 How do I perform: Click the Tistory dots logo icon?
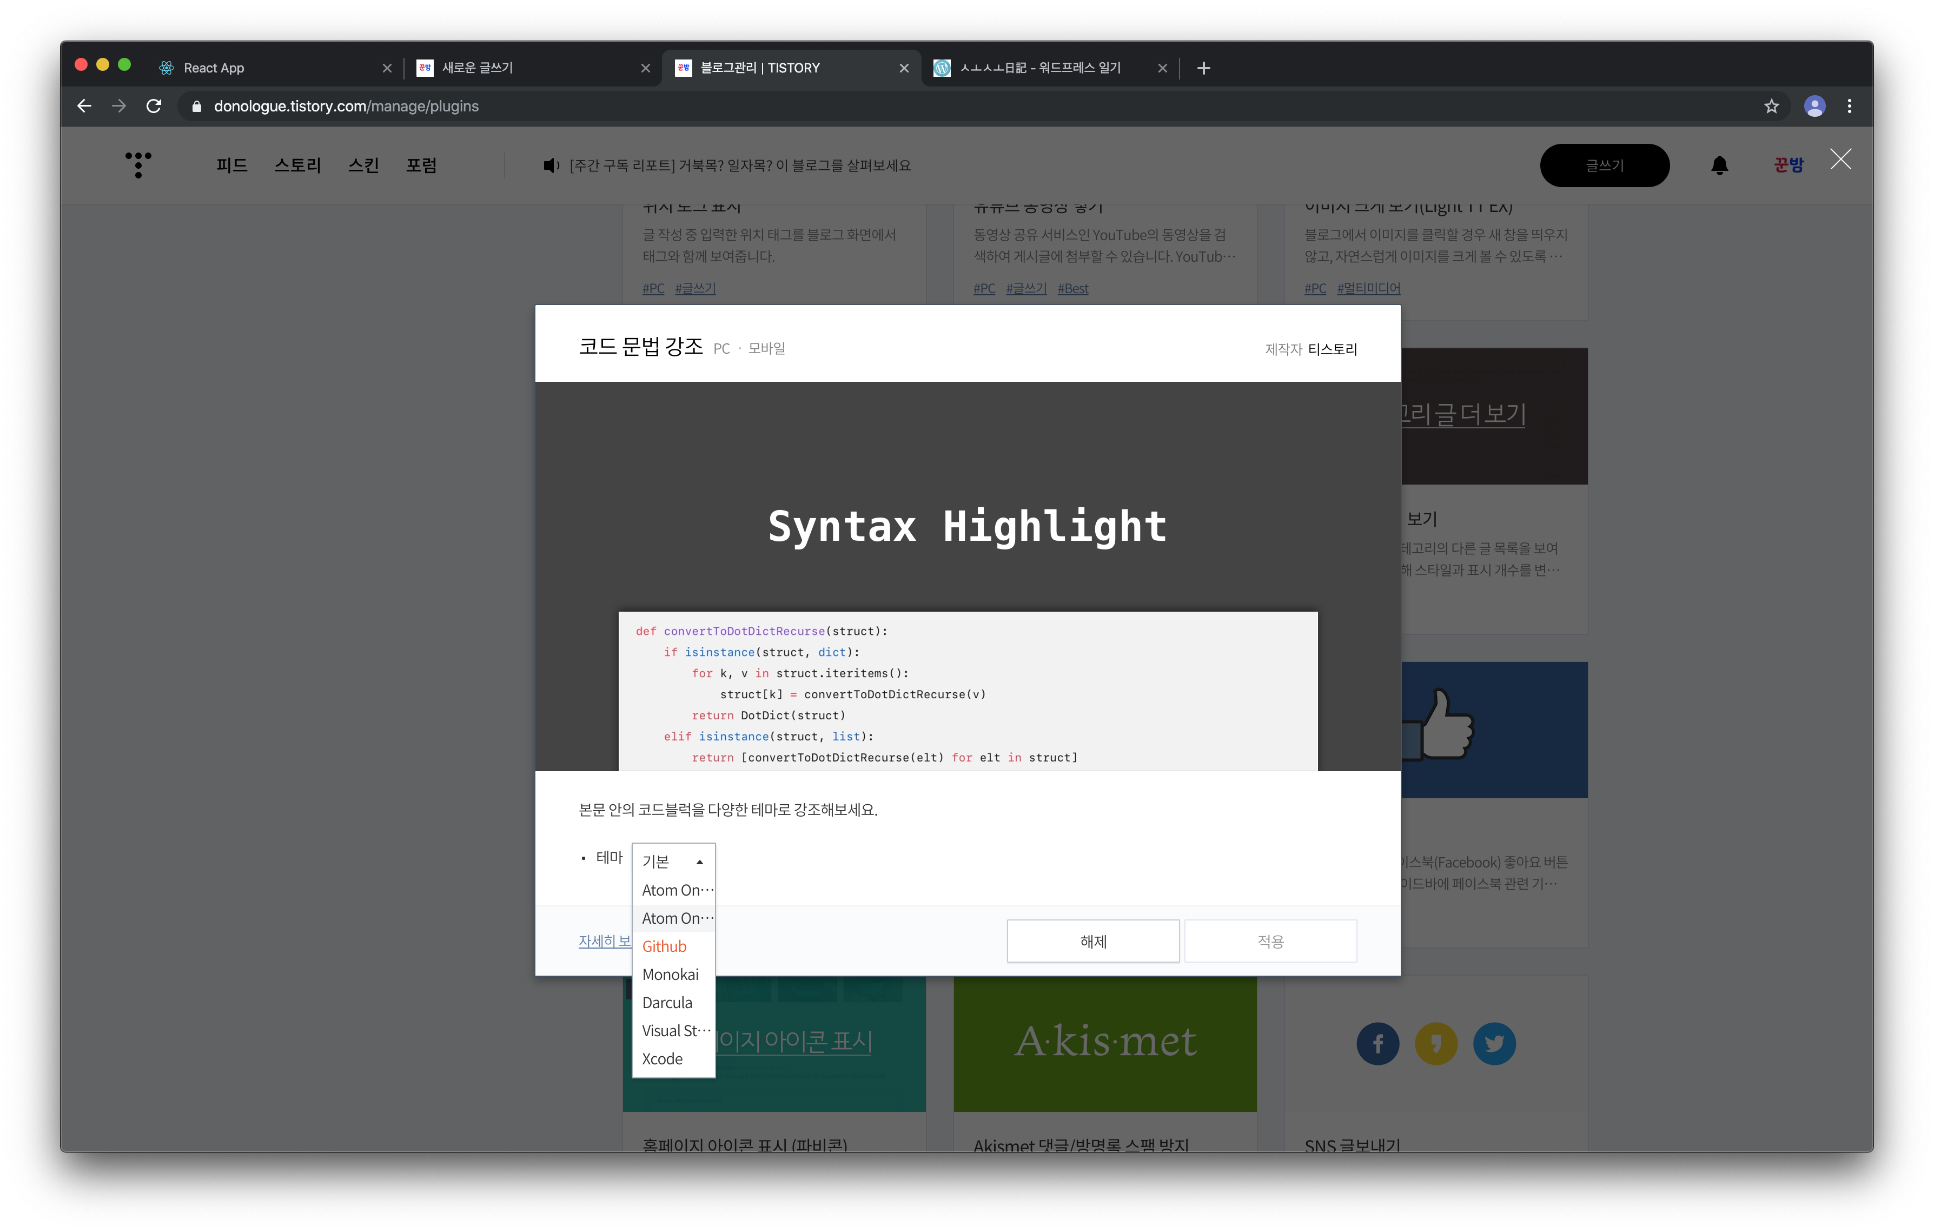(x=138, y=164)
